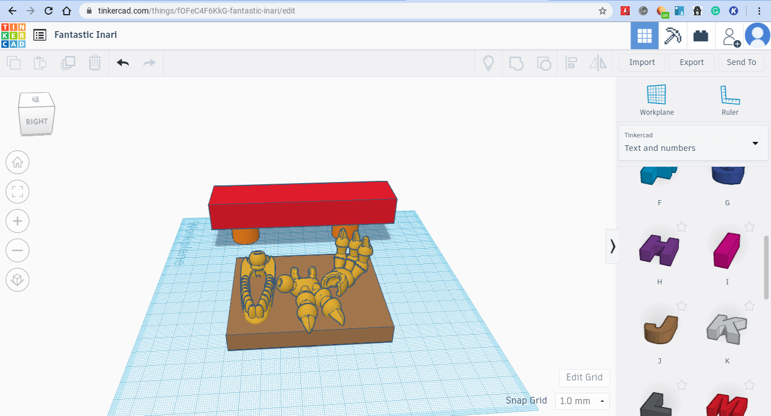771x416 pixels.
Task: Mirror the selection with the flip icon
Action: (598, 63)
